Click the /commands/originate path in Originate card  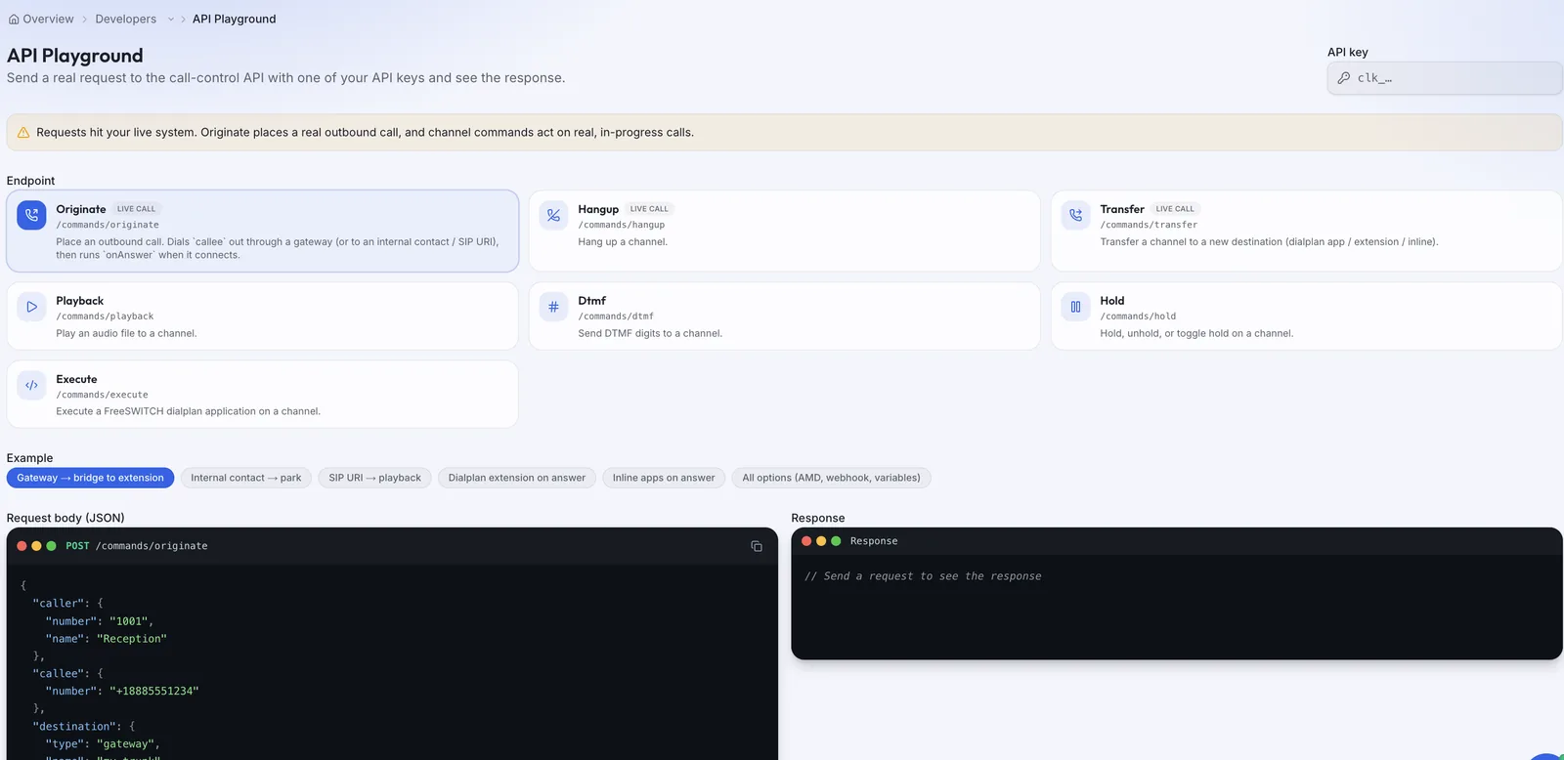[x=108, y=225]
